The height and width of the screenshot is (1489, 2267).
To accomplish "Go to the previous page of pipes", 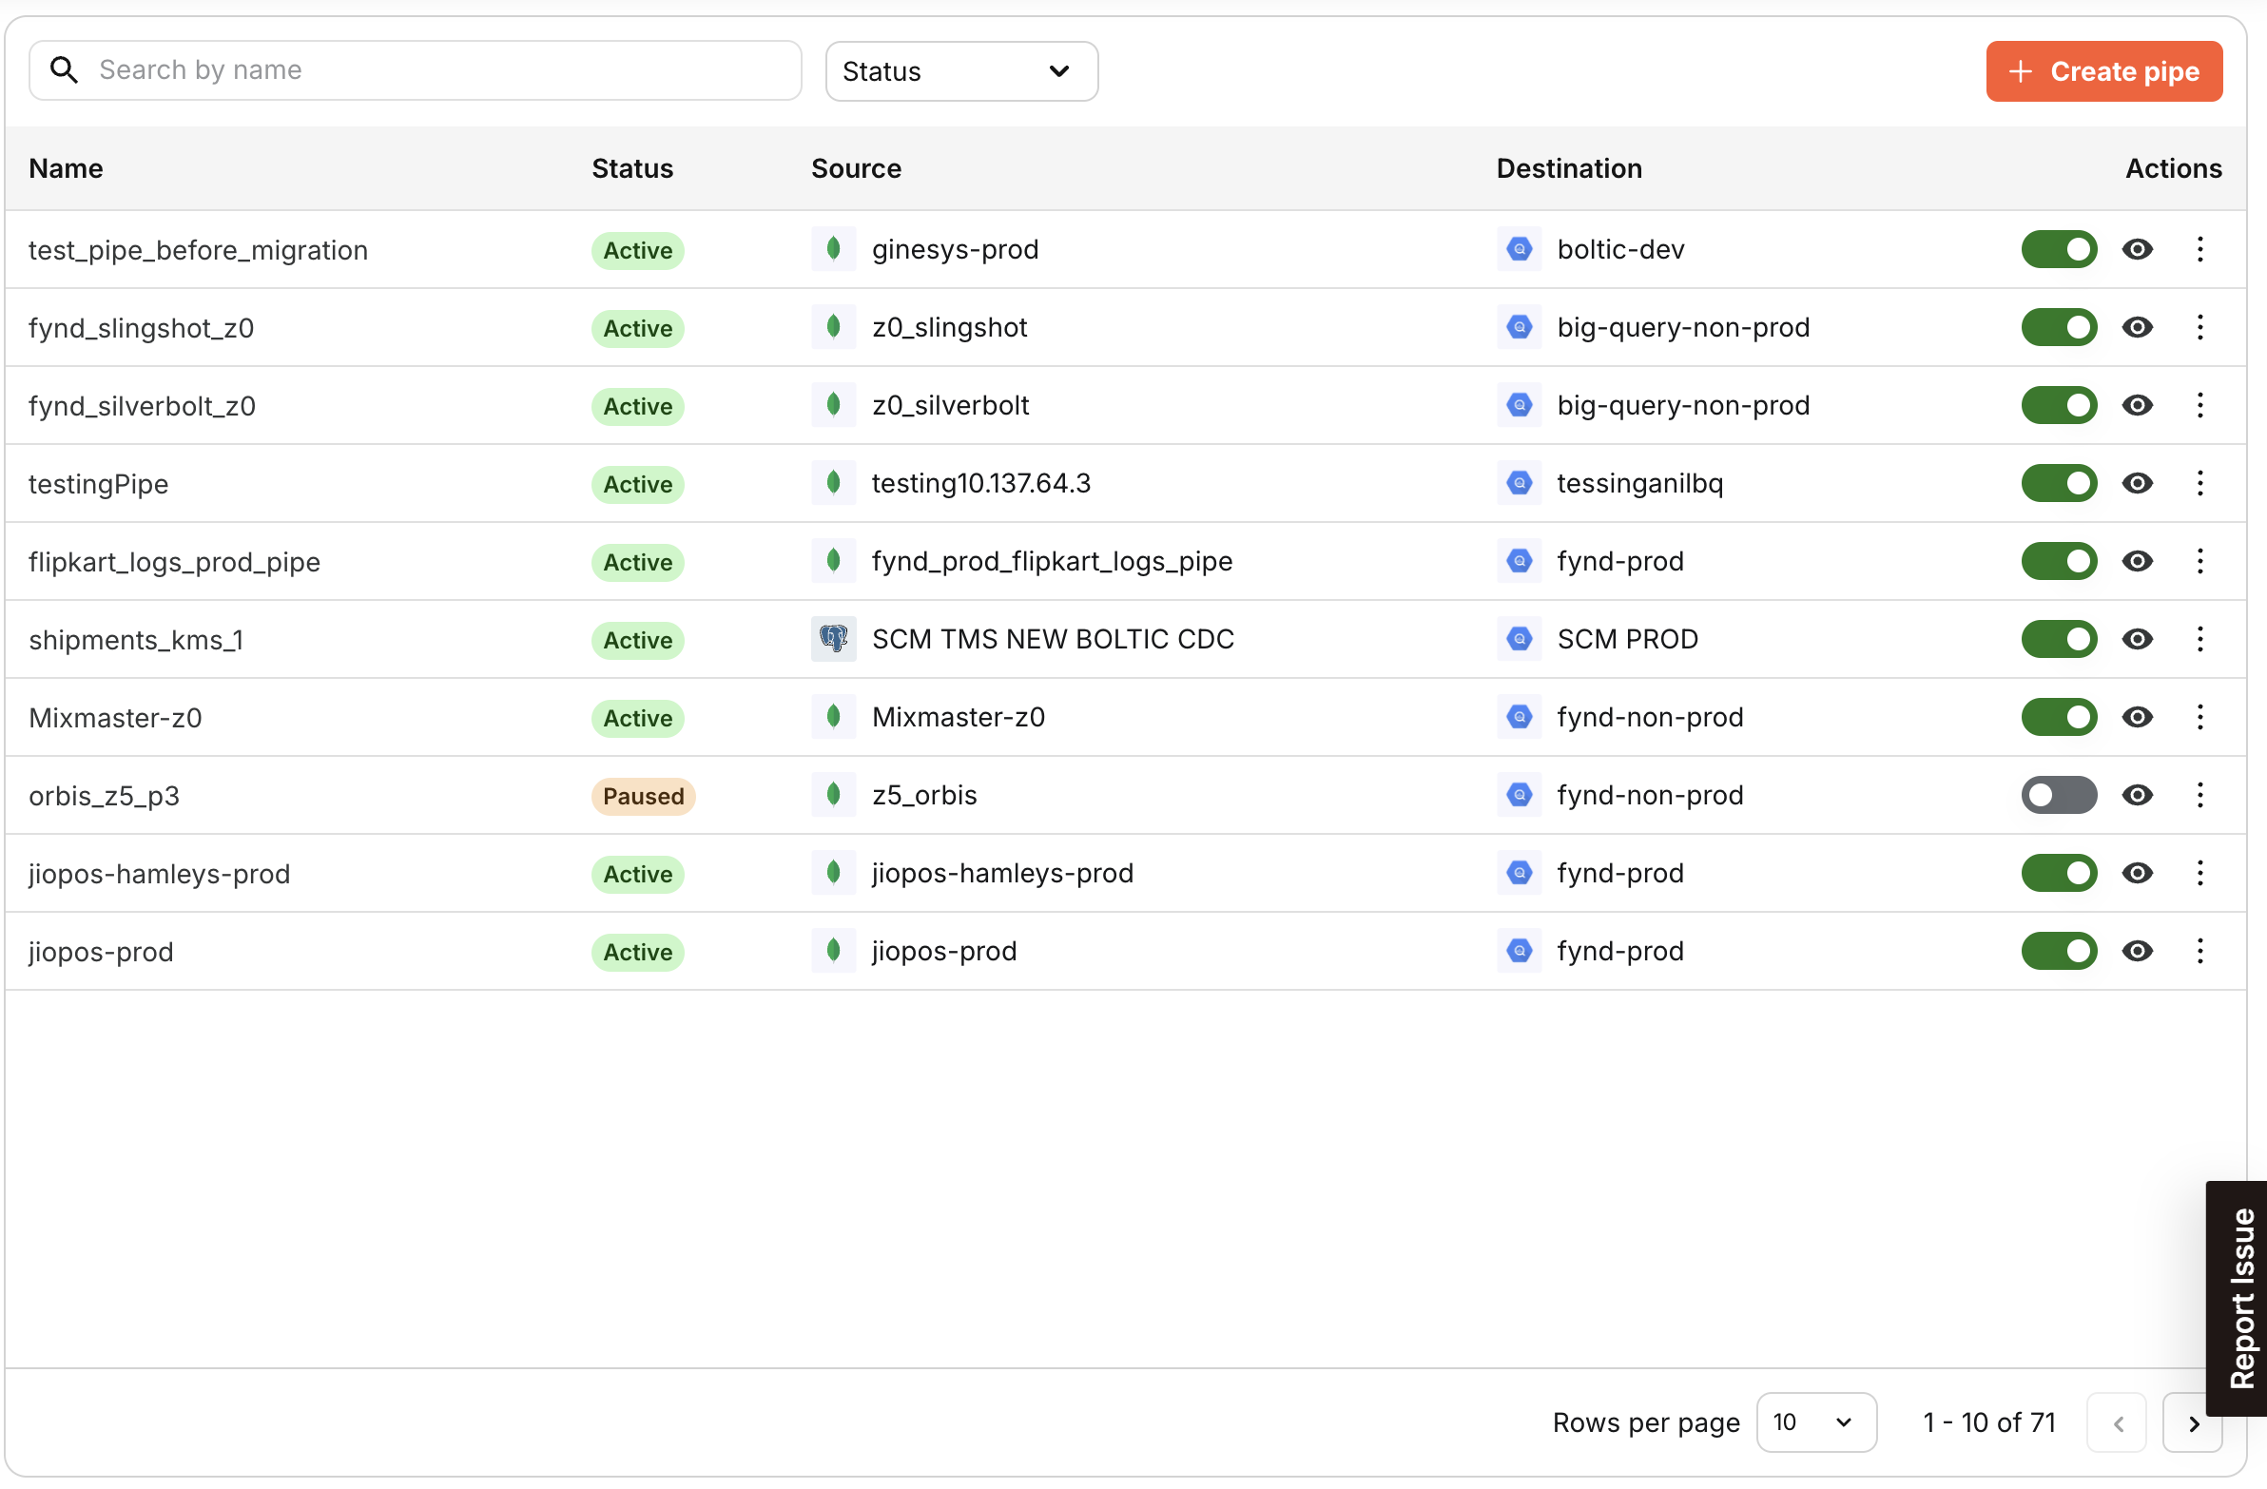I will pyautogui.click(x=2117, y=1424).
